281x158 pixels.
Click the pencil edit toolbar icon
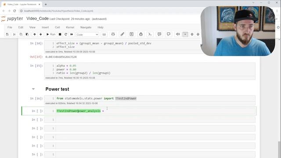tap(122, 34)
